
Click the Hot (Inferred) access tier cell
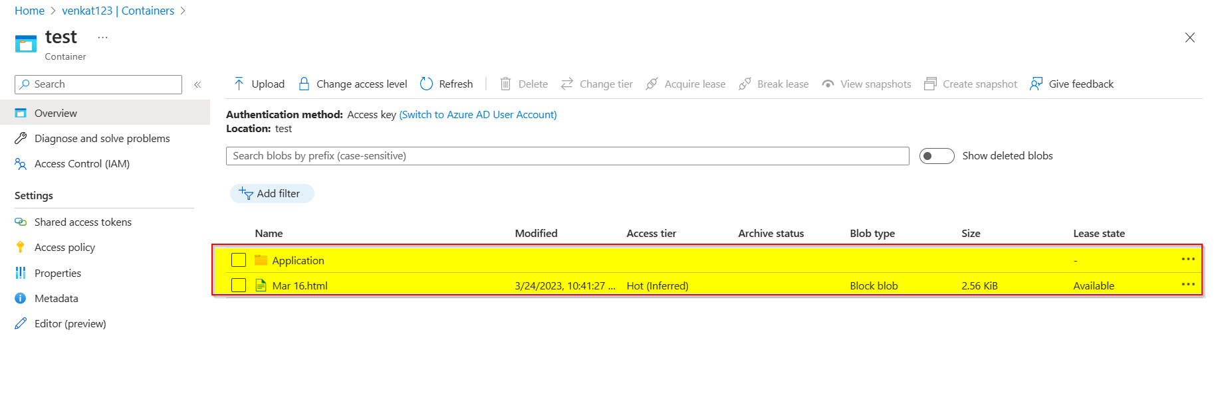(658, 285)
